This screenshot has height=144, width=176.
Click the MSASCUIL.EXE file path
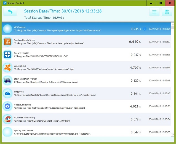click(x=41, y=56)
